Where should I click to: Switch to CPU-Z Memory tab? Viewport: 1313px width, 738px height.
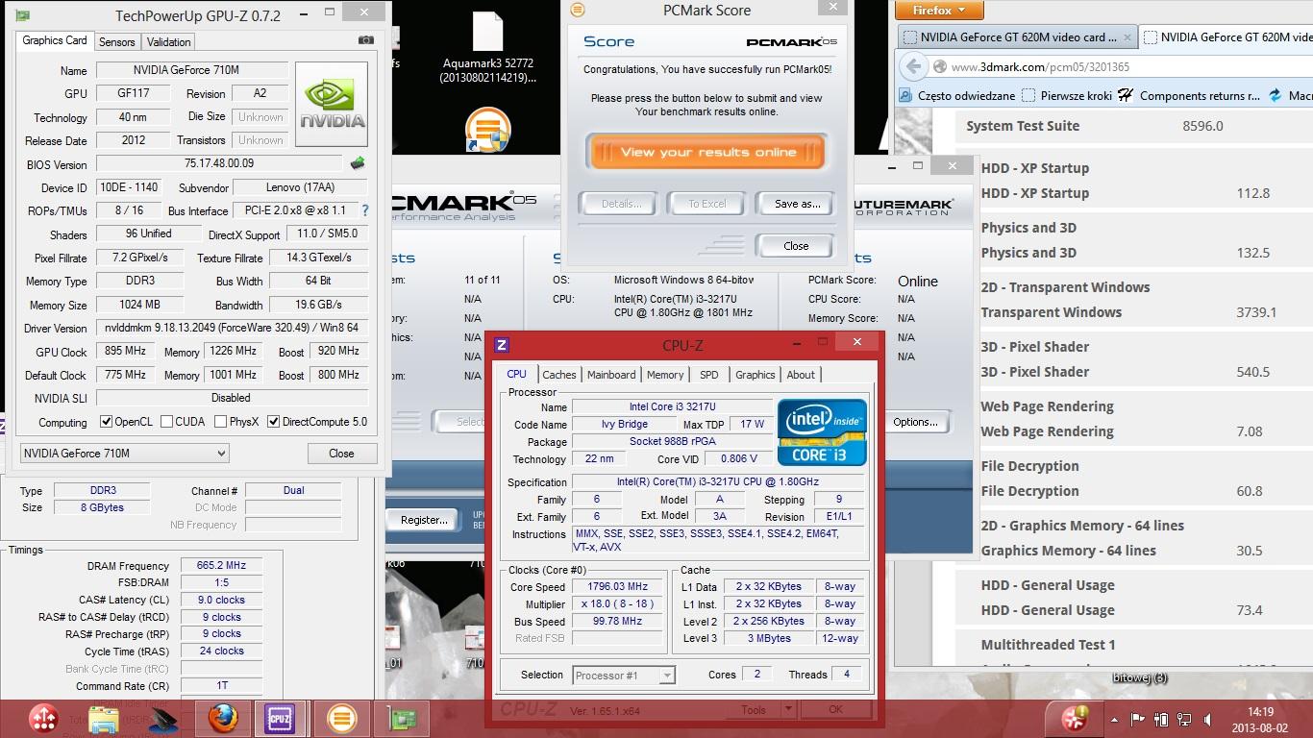[665, 375]
